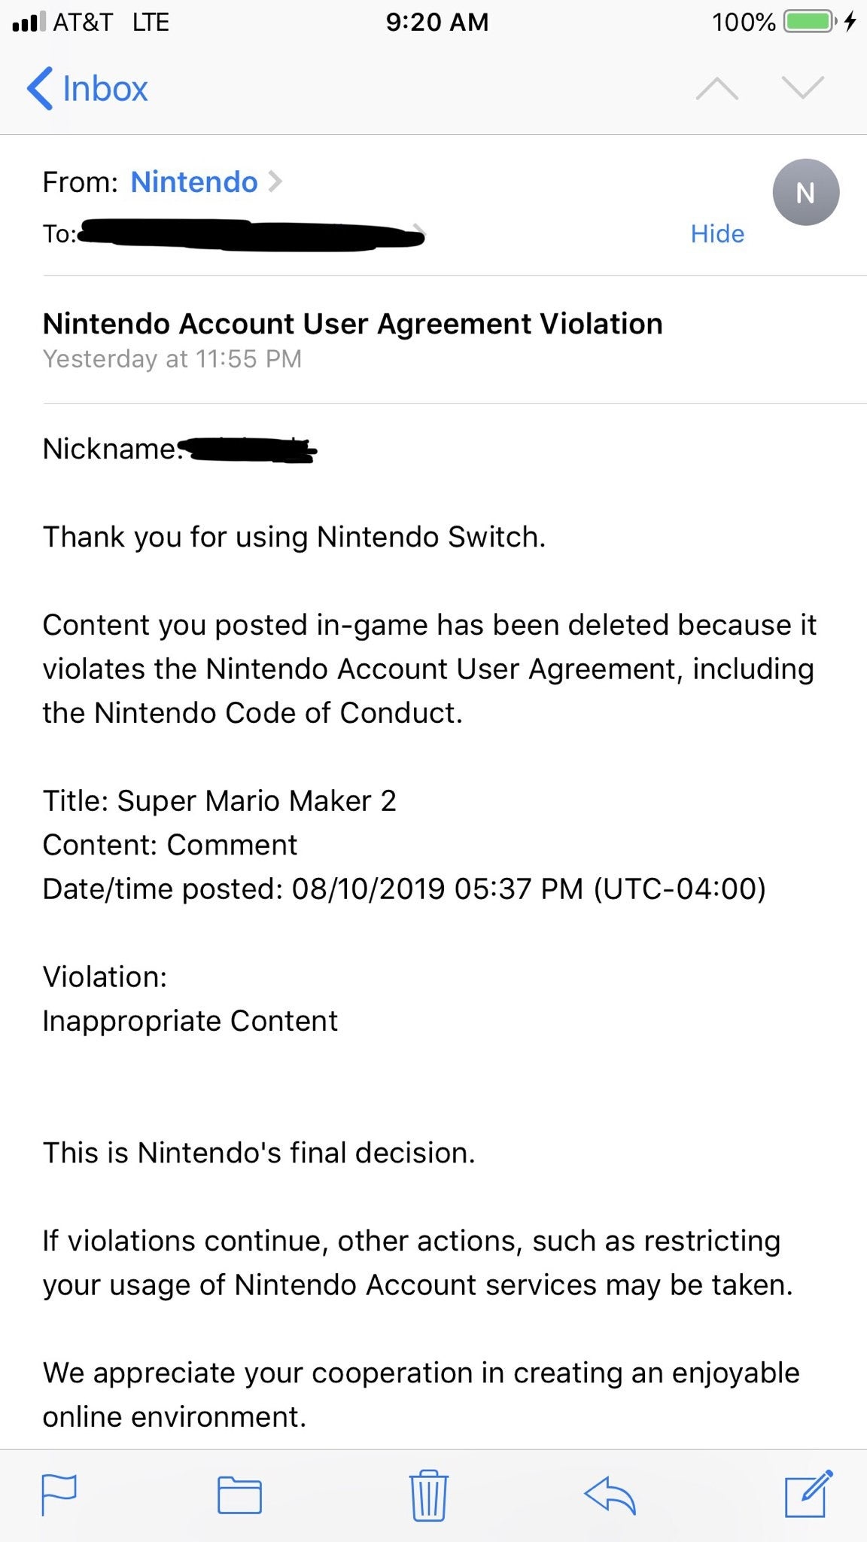Hide the email header details
Image resolution: width=867 pixels, height=1542 pixels.
coord(717,233)
